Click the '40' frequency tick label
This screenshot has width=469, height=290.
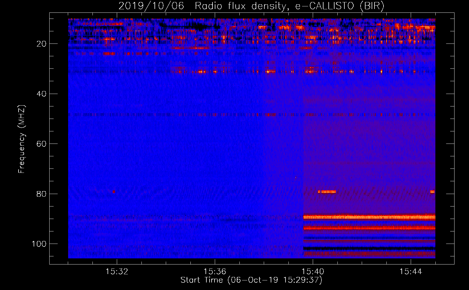coord(41,94)
